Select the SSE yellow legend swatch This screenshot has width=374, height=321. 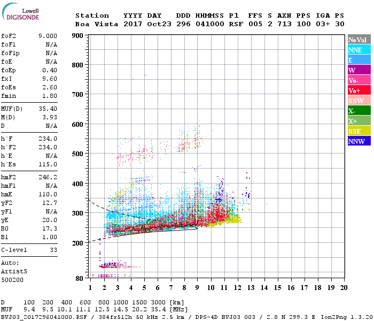tap(359, 131)
